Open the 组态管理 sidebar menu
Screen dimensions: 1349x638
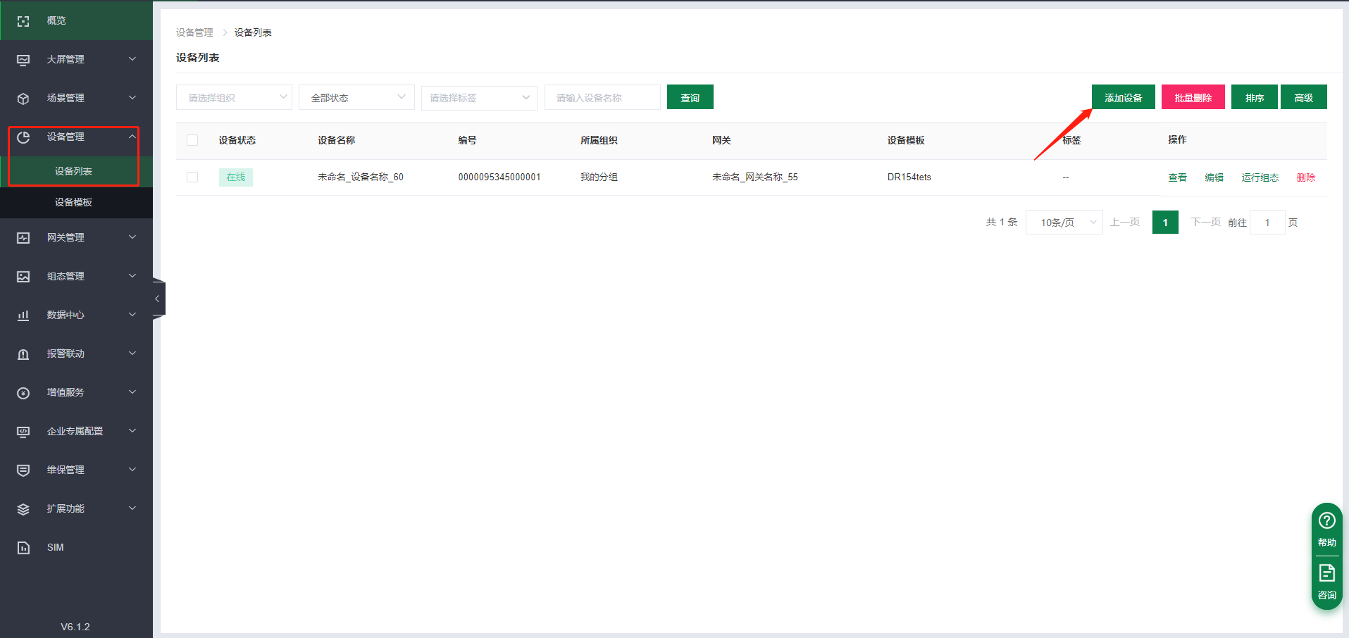point(66,276)
